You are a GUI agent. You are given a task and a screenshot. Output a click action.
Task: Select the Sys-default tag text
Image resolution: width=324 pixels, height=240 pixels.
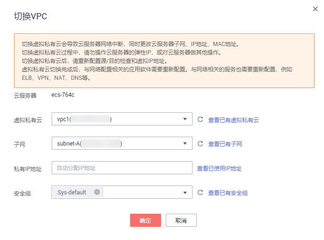tap(72, 192)
